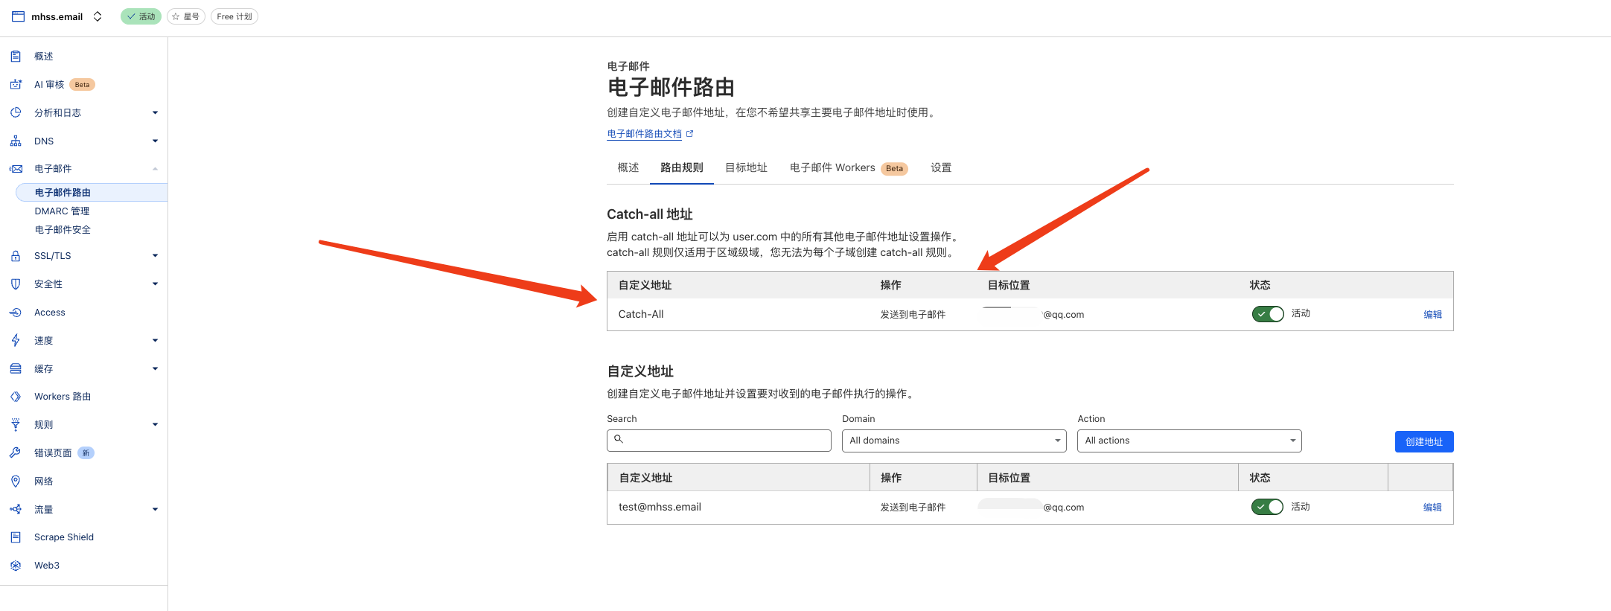This screenshot has height=611, width=1611.
Task: Open the All domains dropdown
Action: [954, 441]
